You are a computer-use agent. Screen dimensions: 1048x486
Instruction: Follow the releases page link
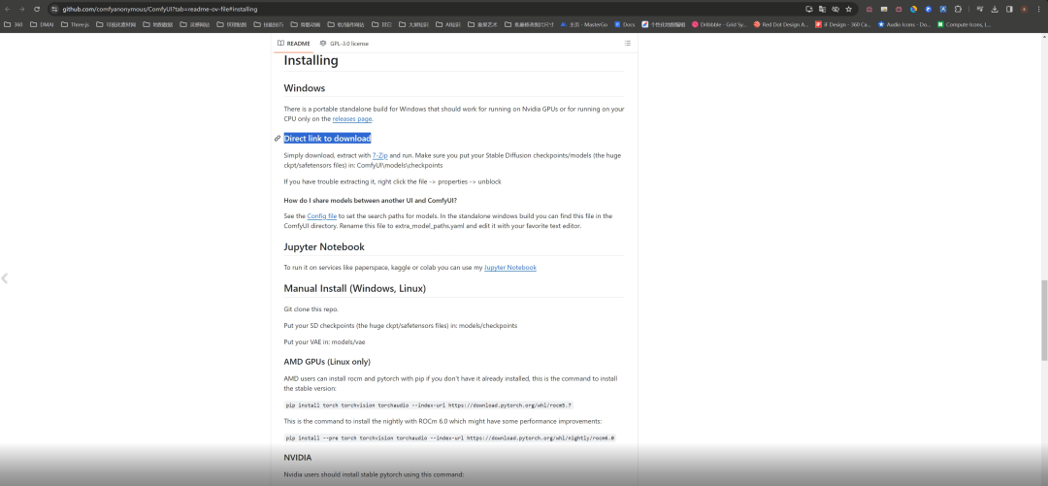coord(352,119)
